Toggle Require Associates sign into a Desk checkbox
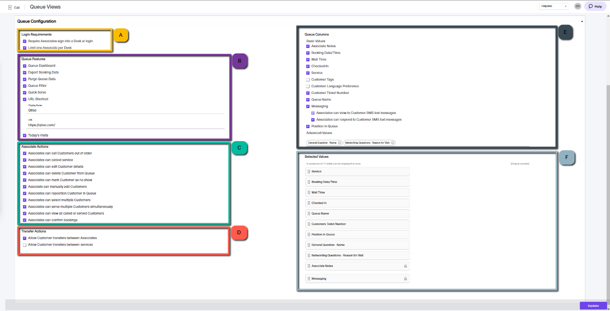This screenshot has width=610, height=311. (25, 41)
